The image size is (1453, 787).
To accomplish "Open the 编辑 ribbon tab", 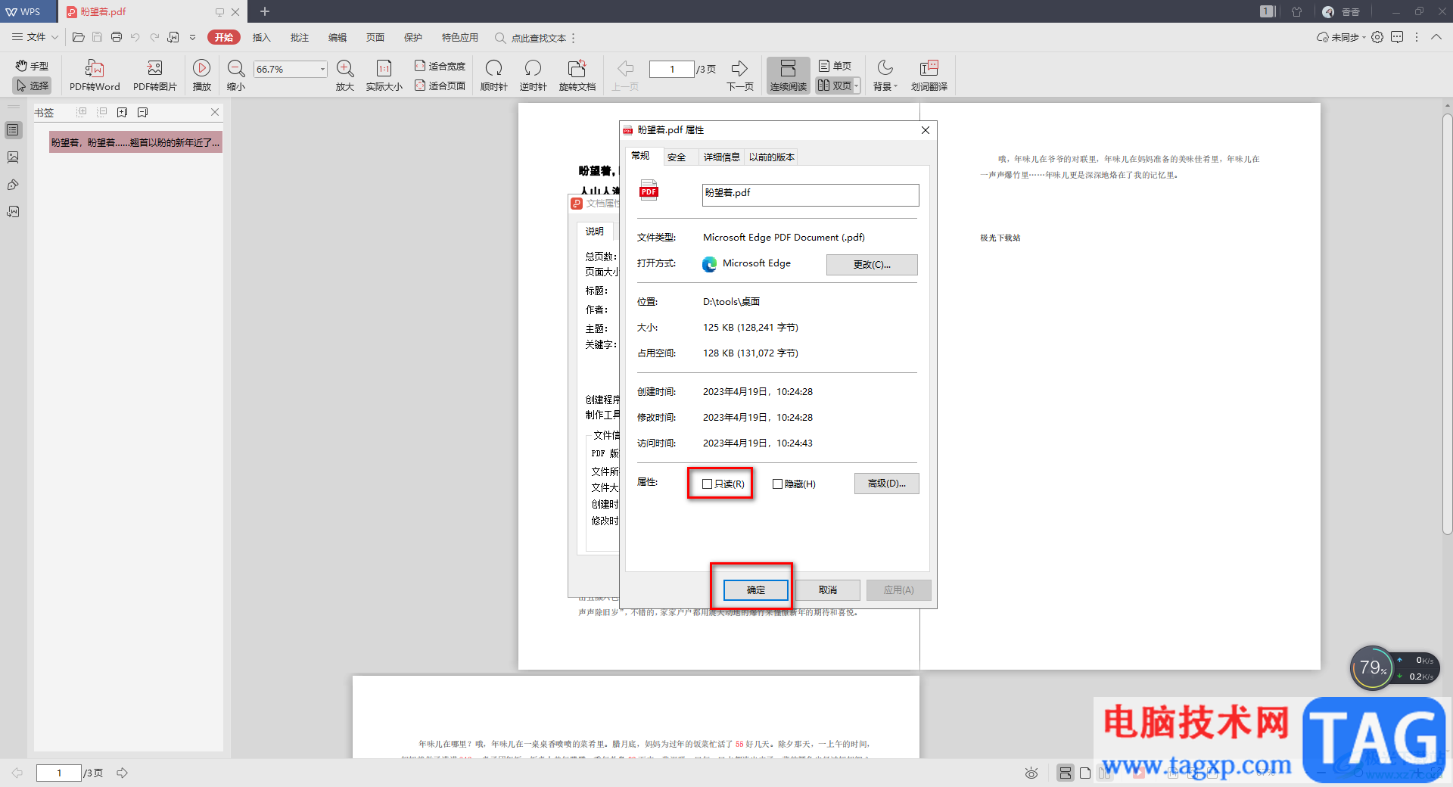I will (338, 37).
